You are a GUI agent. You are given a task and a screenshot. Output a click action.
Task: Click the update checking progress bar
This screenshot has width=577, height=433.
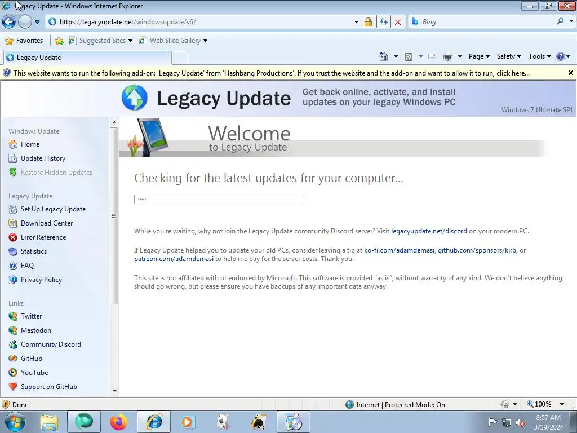[x=218, y=199]
